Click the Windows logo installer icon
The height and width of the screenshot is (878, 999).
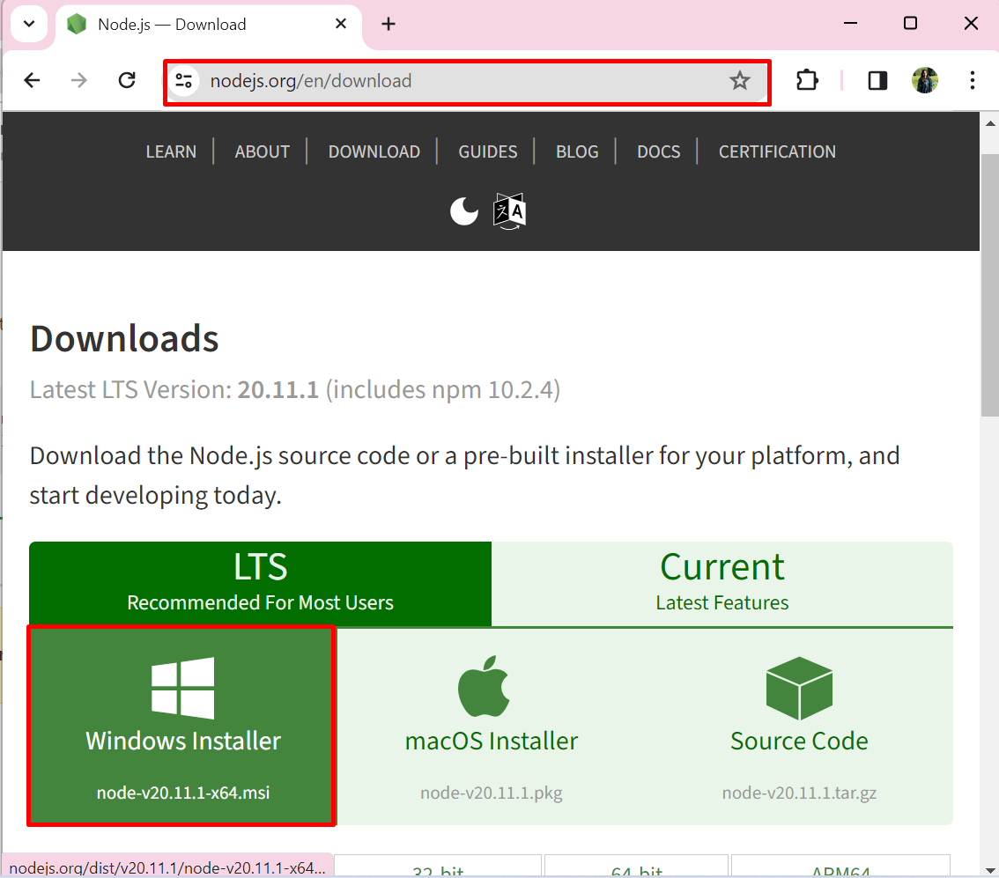(x=183, y=689)
